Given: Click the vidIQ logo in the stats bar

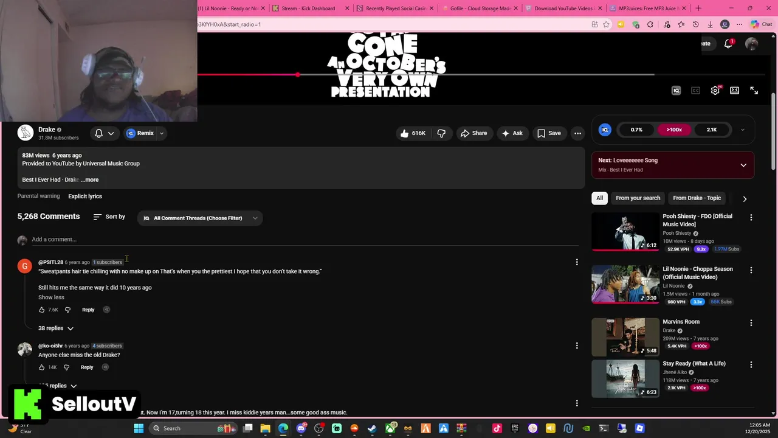Looking at the screenshot, I should [605, 130].
